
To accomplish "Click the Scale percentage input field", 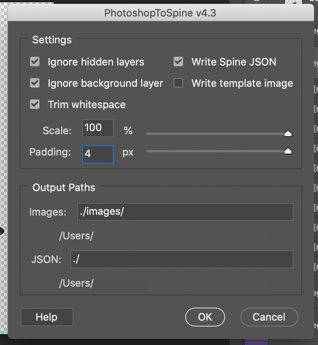I will click(98, 128).
